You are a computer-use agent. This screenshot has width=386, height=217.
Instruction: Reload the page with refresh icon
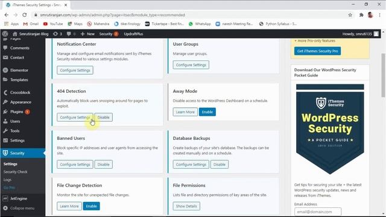24,15
